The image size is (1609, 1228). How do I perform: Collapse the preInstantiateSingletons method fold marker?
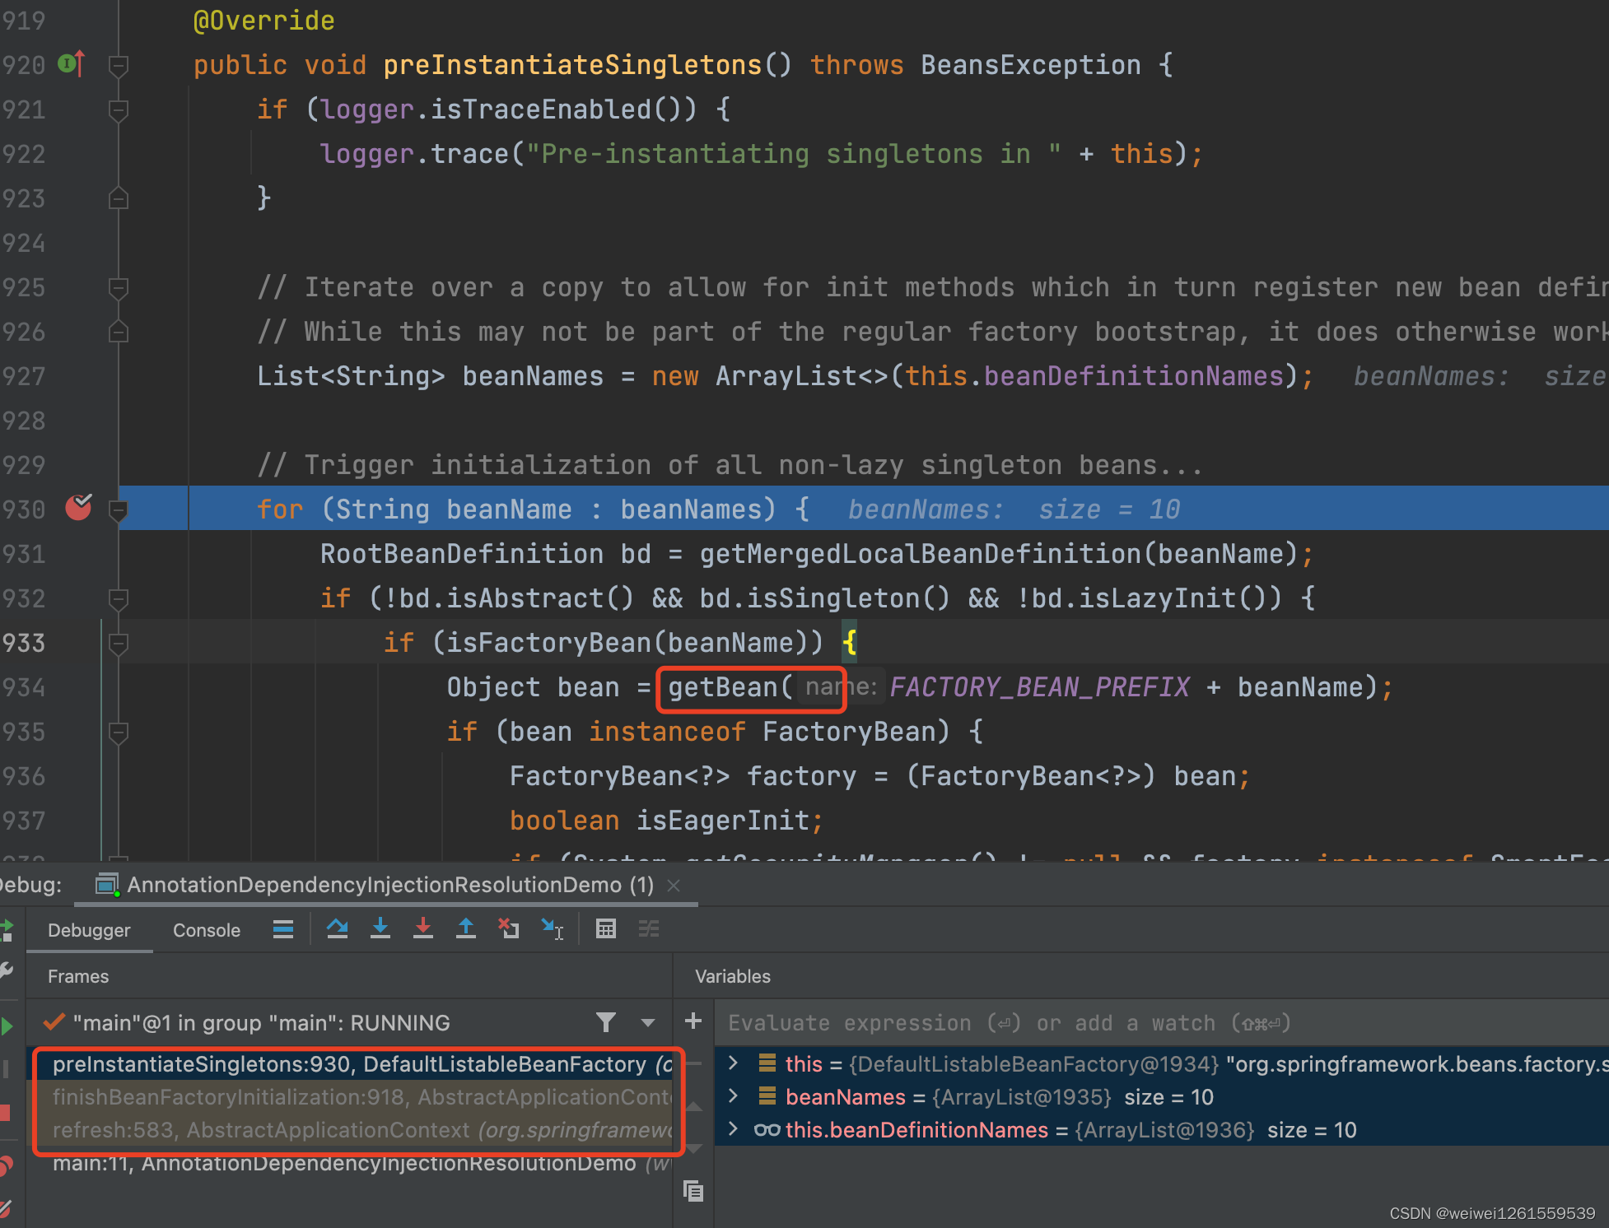click(x=119, y=65)
